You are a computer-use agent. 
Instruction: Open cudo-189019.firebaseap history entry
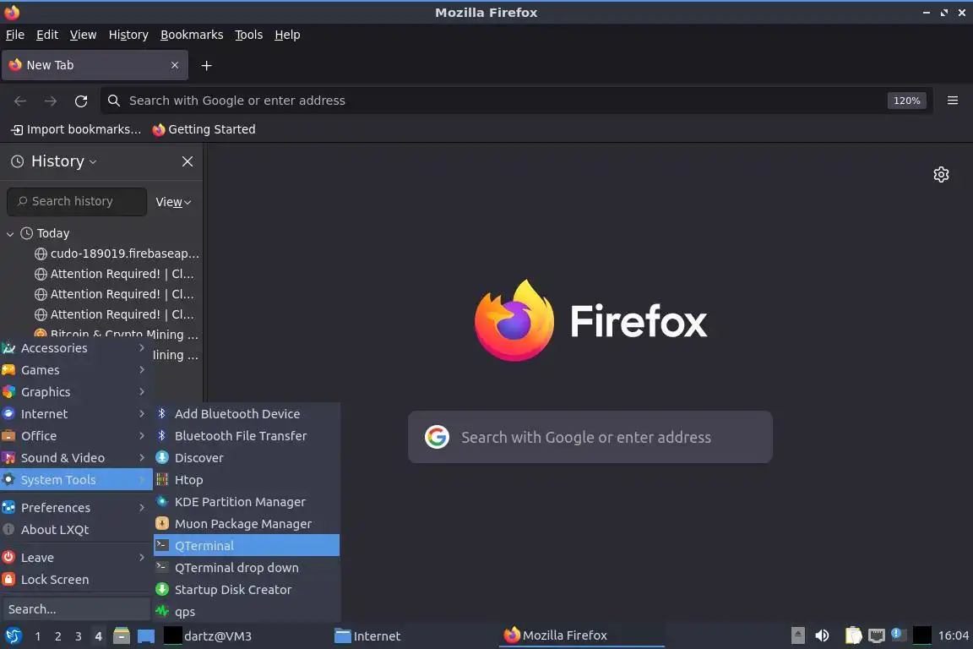point(117,254)
